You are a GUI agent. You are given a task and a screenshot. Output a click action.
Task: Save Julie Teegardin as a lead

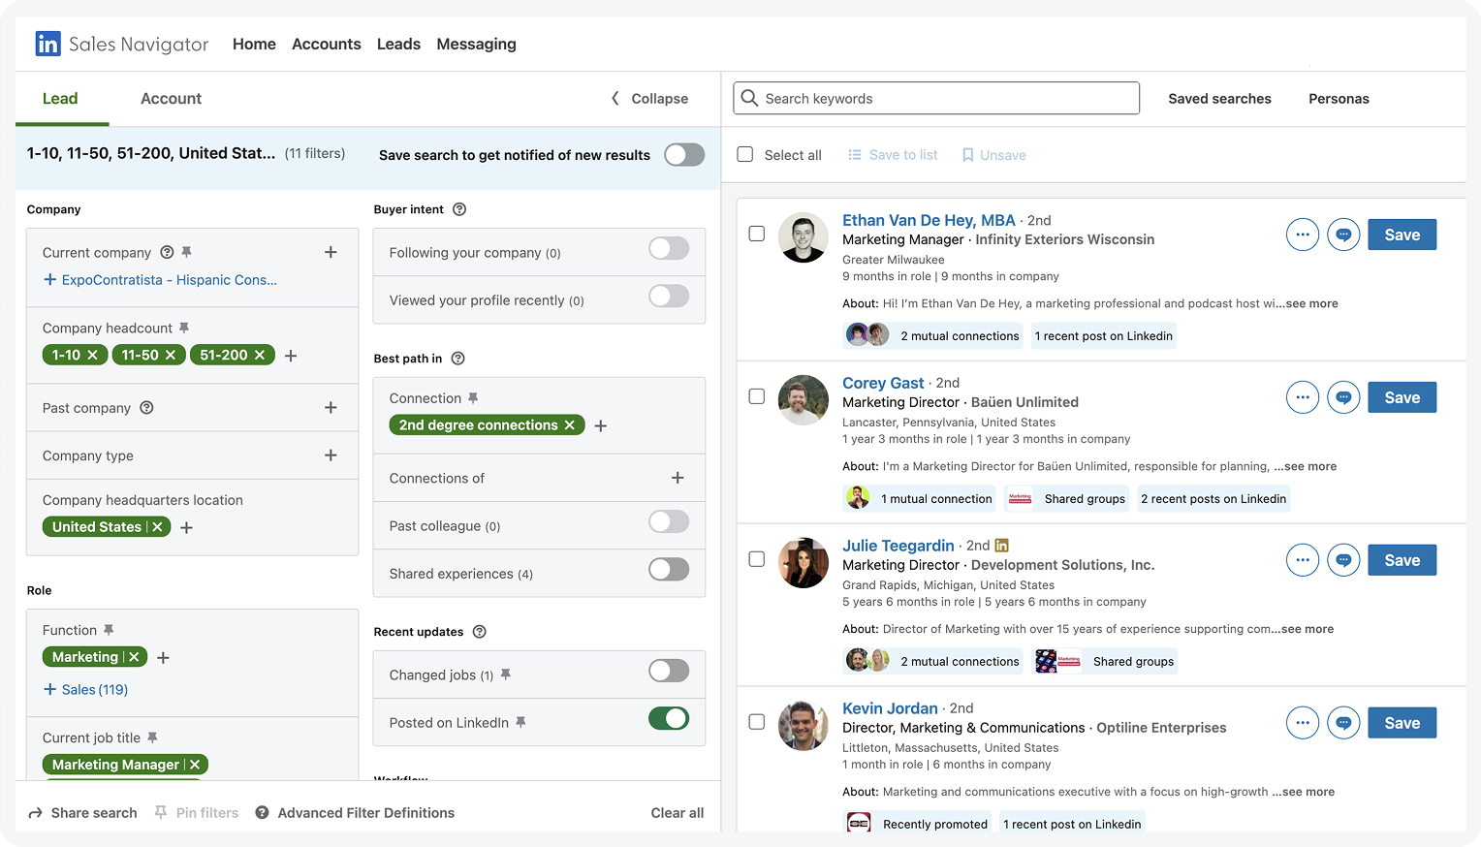[x=1402, y=560]
